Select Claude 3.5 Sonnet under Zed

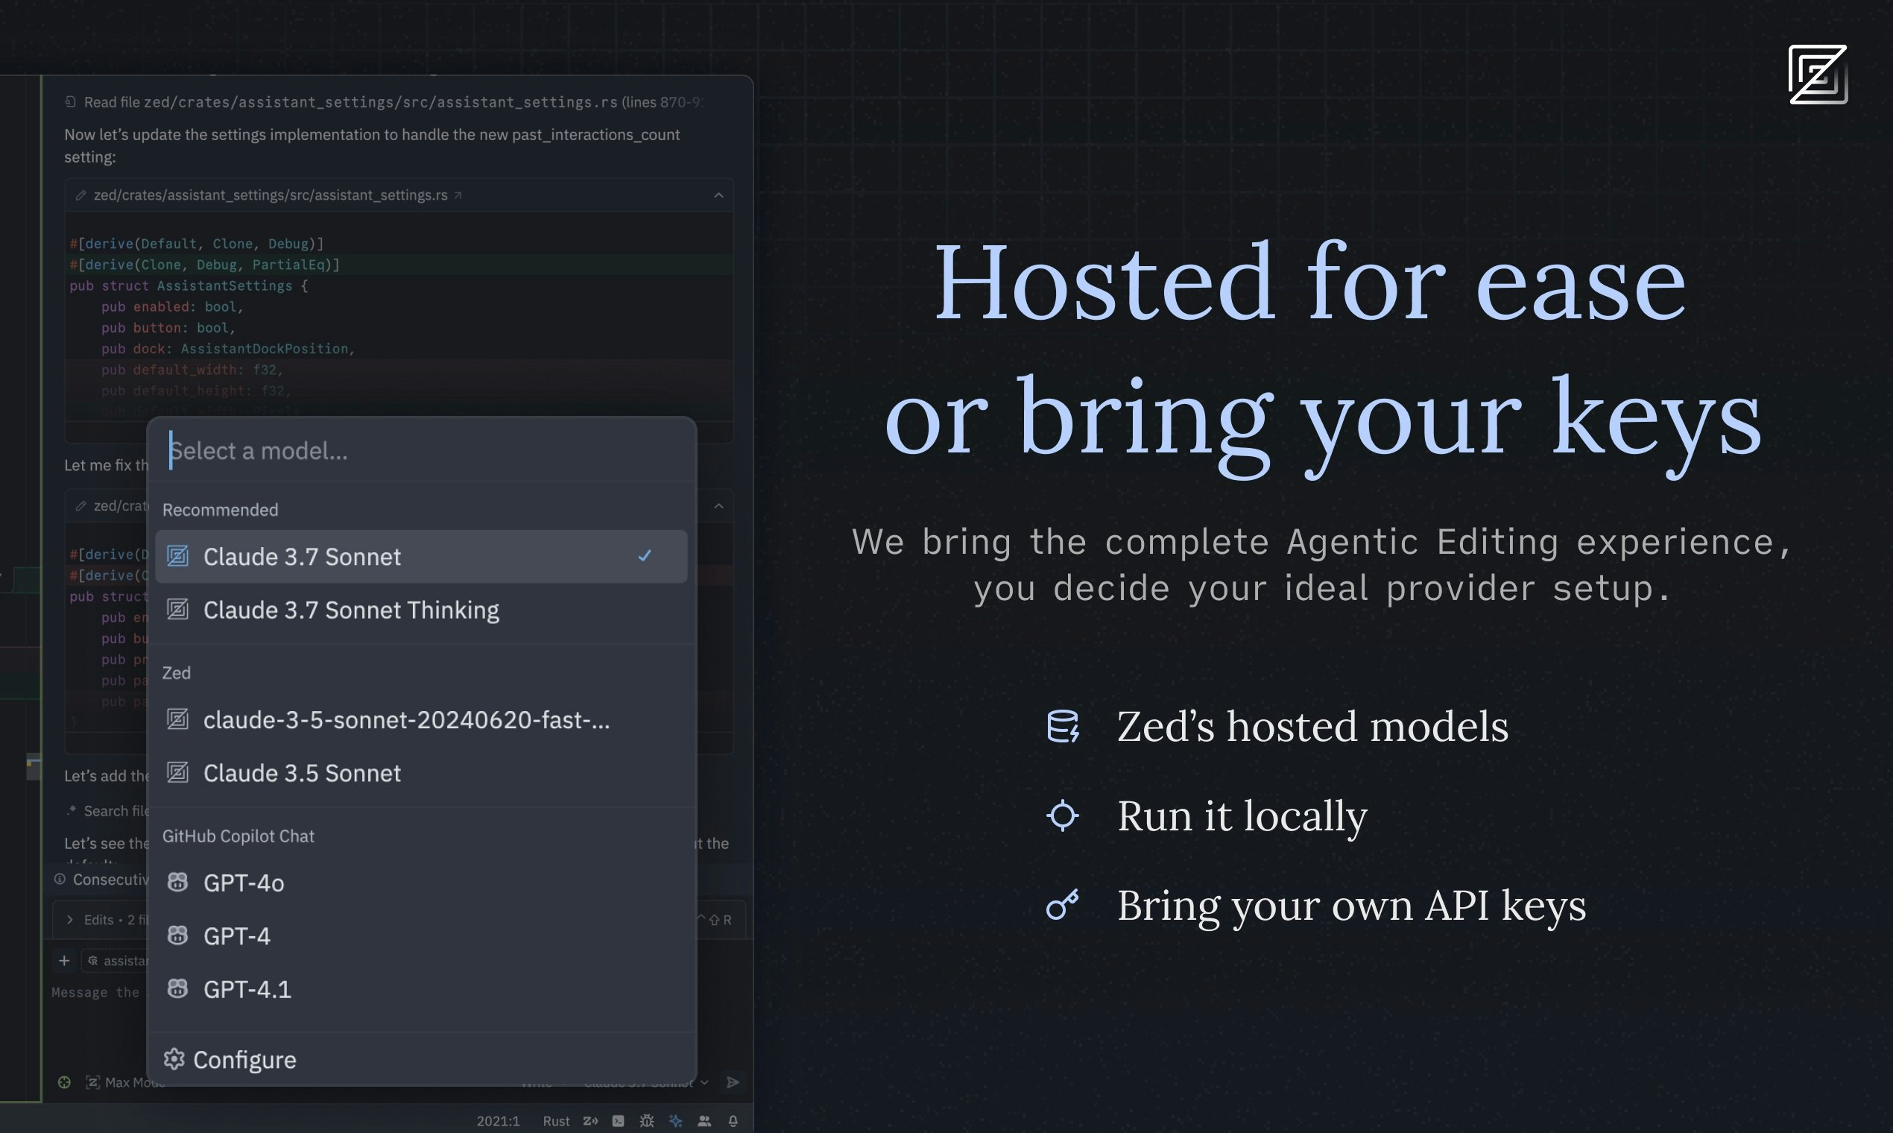point(302,774)
